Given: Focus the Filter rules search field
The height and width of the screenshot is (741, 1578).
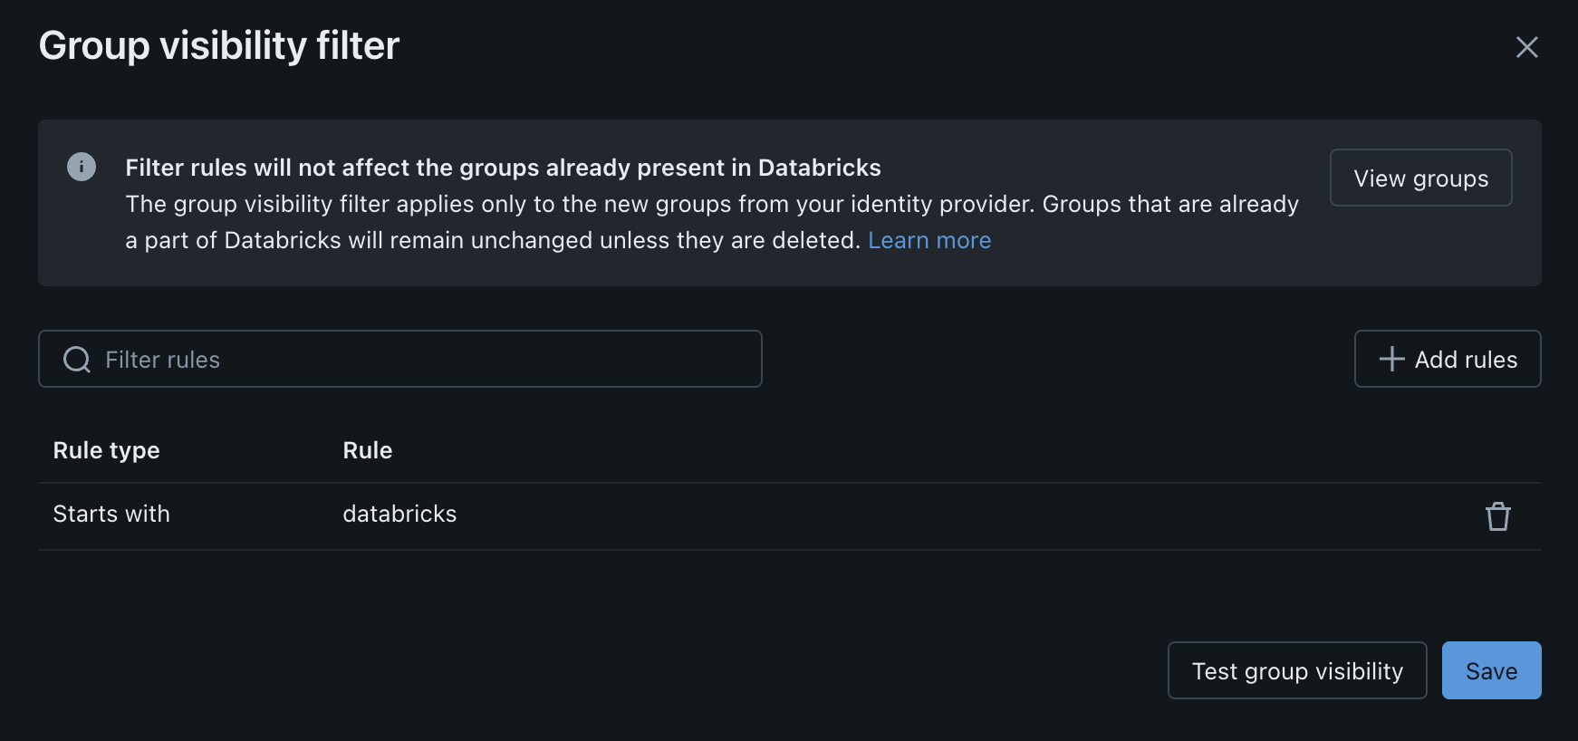Looking at the screenshot, I should pos(399,359).
